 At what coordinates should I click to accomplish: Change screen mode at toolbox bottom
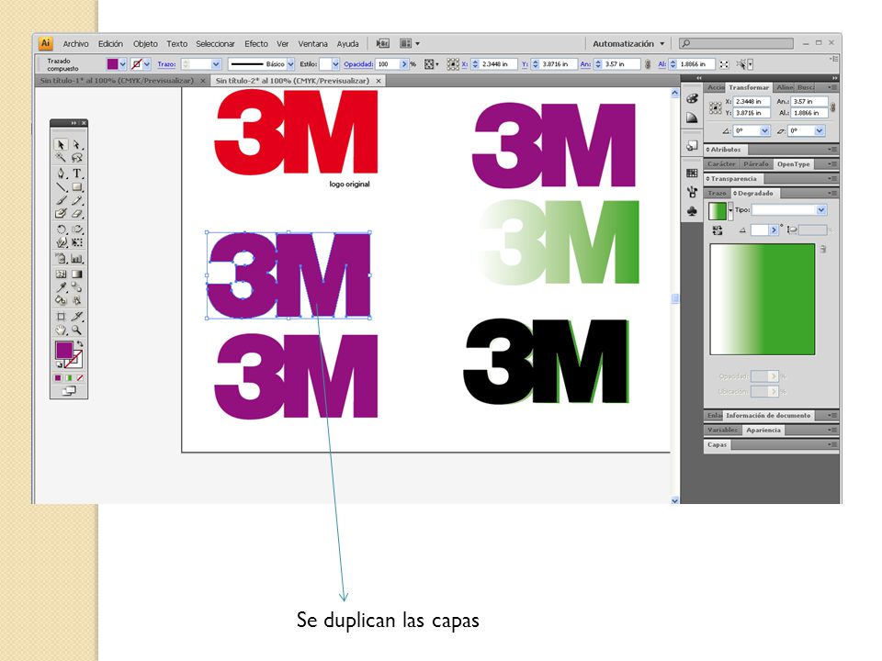(69, 391)
